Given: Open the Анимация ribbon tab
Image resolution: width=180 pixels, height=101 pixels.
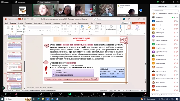Looking at the screenshot, I should point(57,23).
